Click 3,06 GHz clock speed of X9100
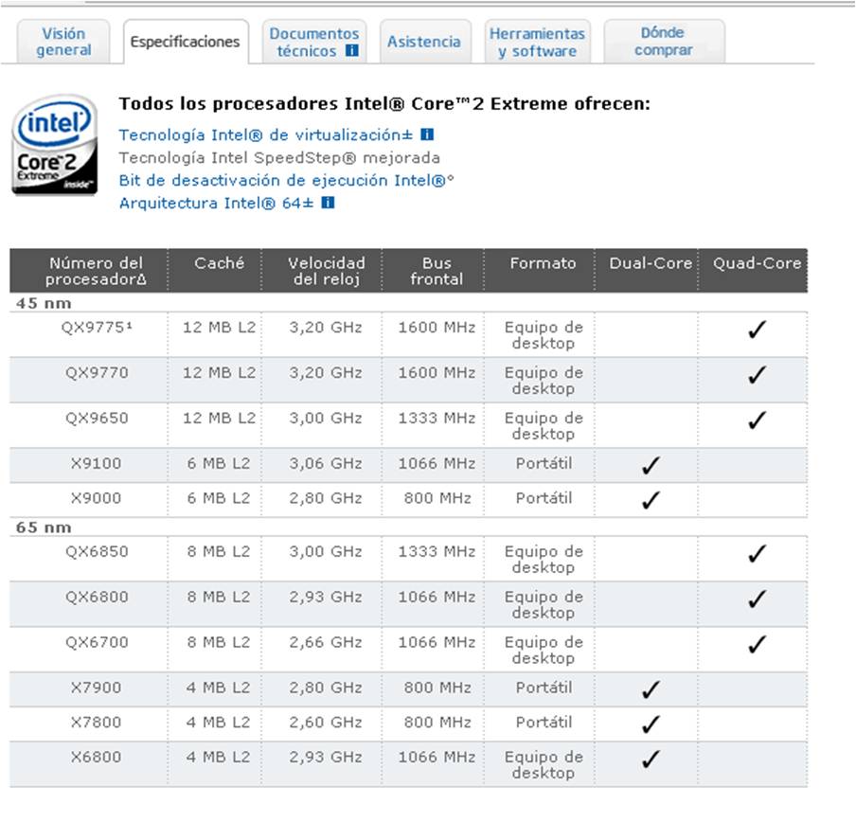The image size is (856, 822). 326,463
